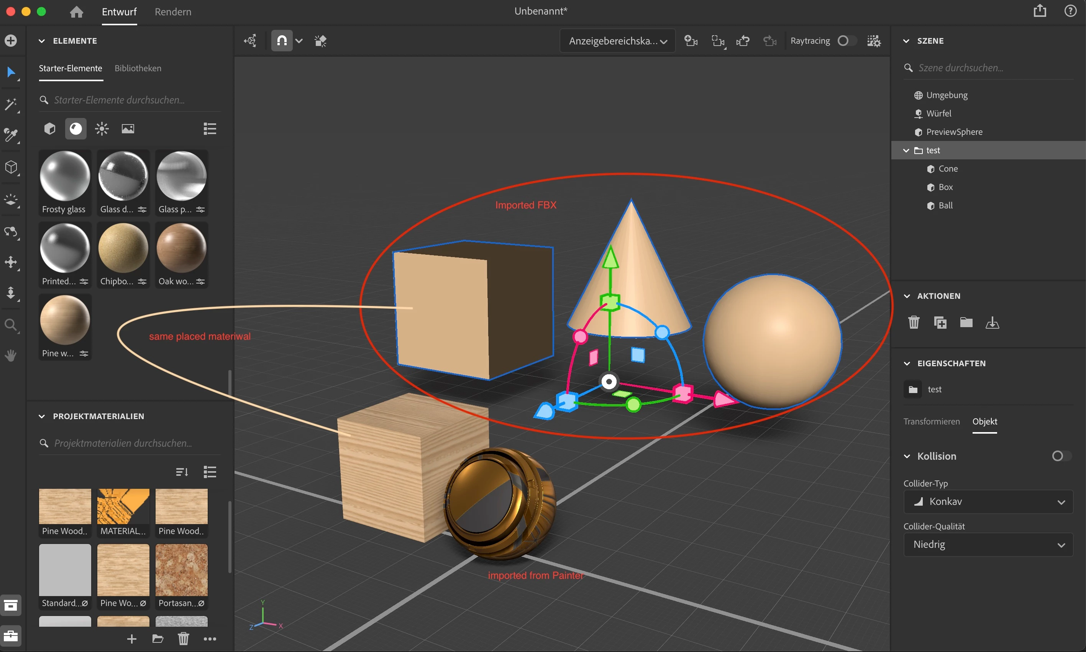The width and height of the screenshot is (1086, 652).
Task: Filter starter elements by lights
Action: [x=102, y=129]
